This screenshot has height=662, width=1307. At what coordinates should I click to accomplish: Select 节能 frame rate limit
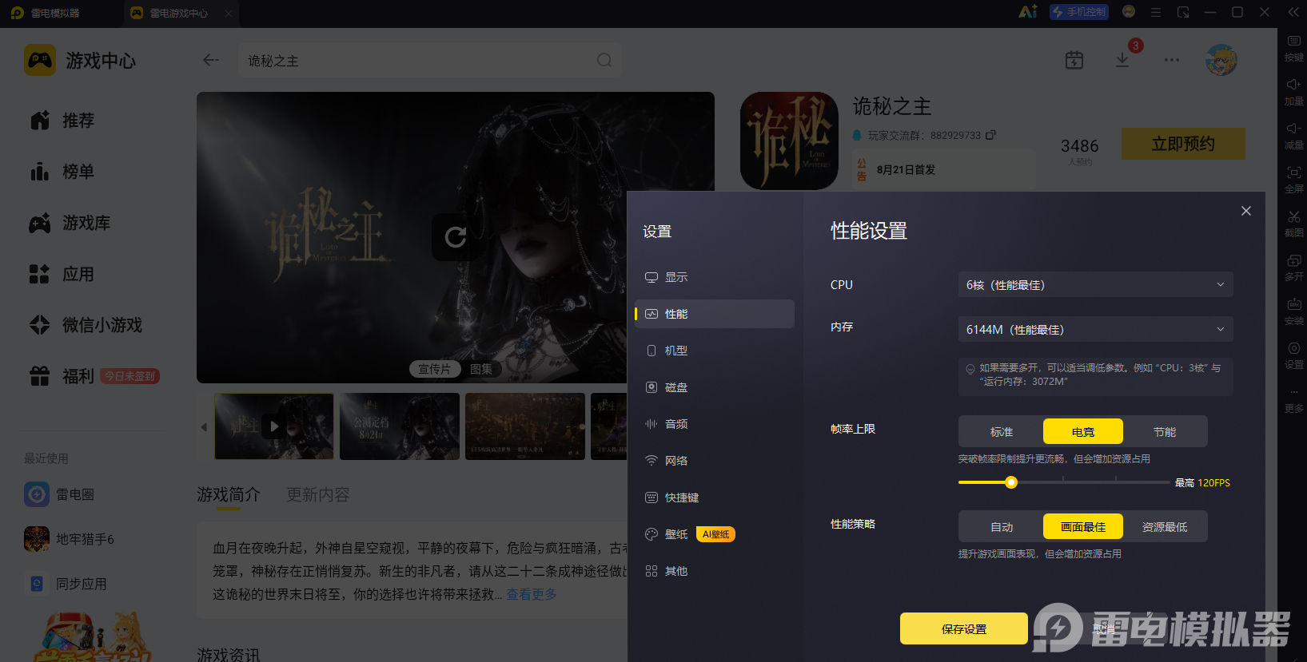1165,432
